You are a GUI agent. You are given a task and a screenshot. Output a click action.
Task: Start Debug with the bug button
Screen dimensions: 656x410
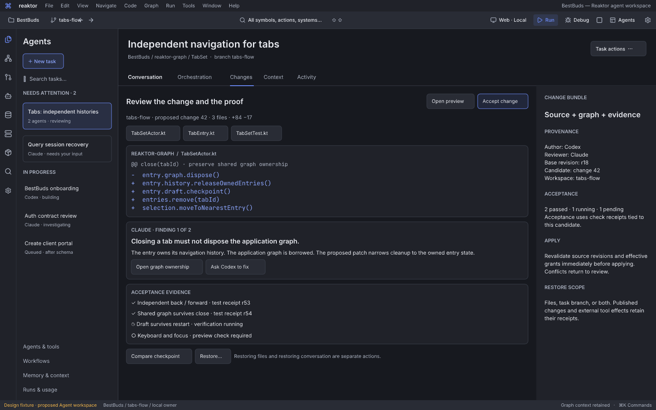[x=577, y=20]
